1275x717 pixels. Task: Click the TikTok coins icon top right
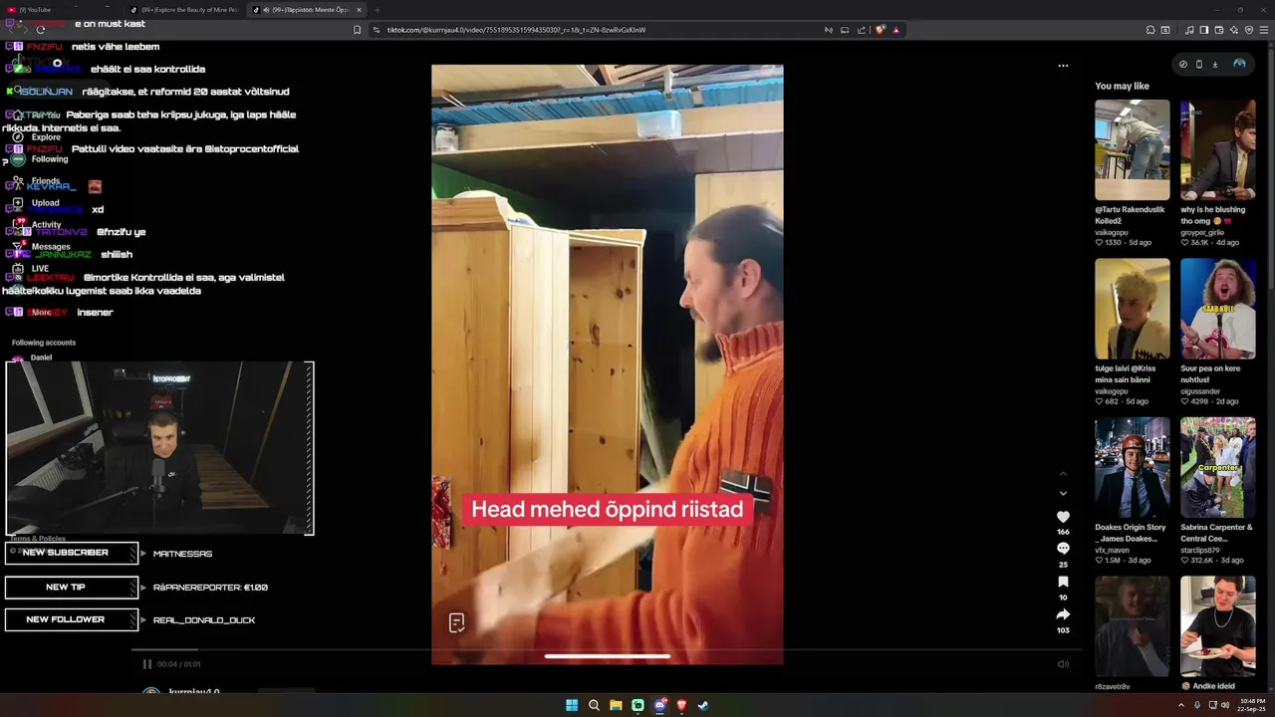(x=1183, y=64)
